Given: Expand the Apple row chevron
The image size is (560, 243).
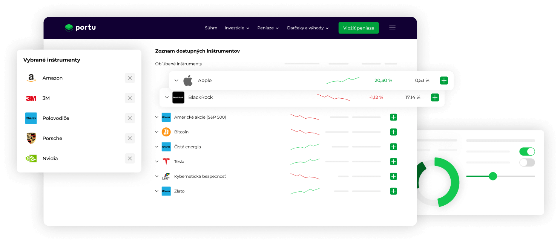Looking at the screenshot, I should tap(176, 81).
